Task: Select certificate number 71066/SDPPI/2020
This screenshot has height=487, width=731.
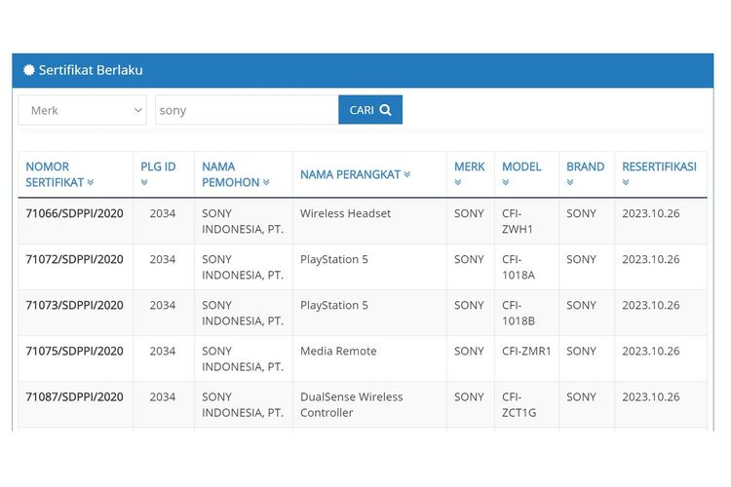Action: (x=75, y=213)
